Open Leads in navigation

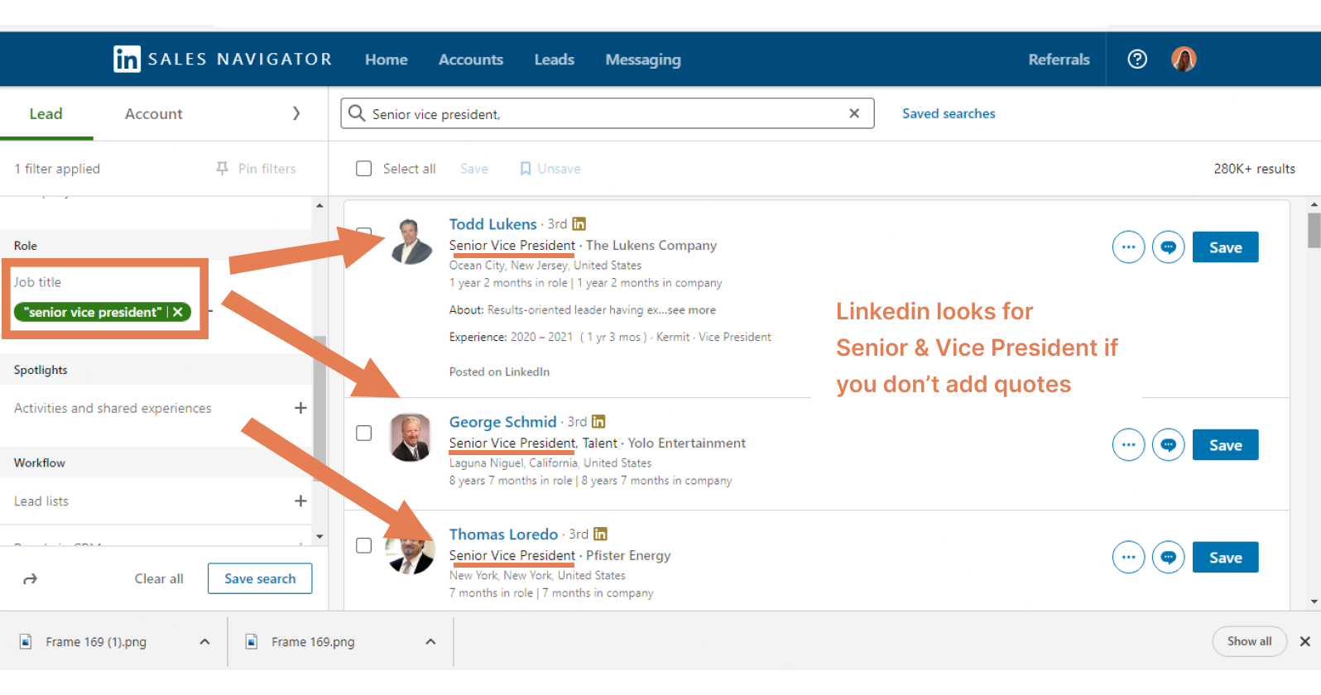click(x=555, y=60)
